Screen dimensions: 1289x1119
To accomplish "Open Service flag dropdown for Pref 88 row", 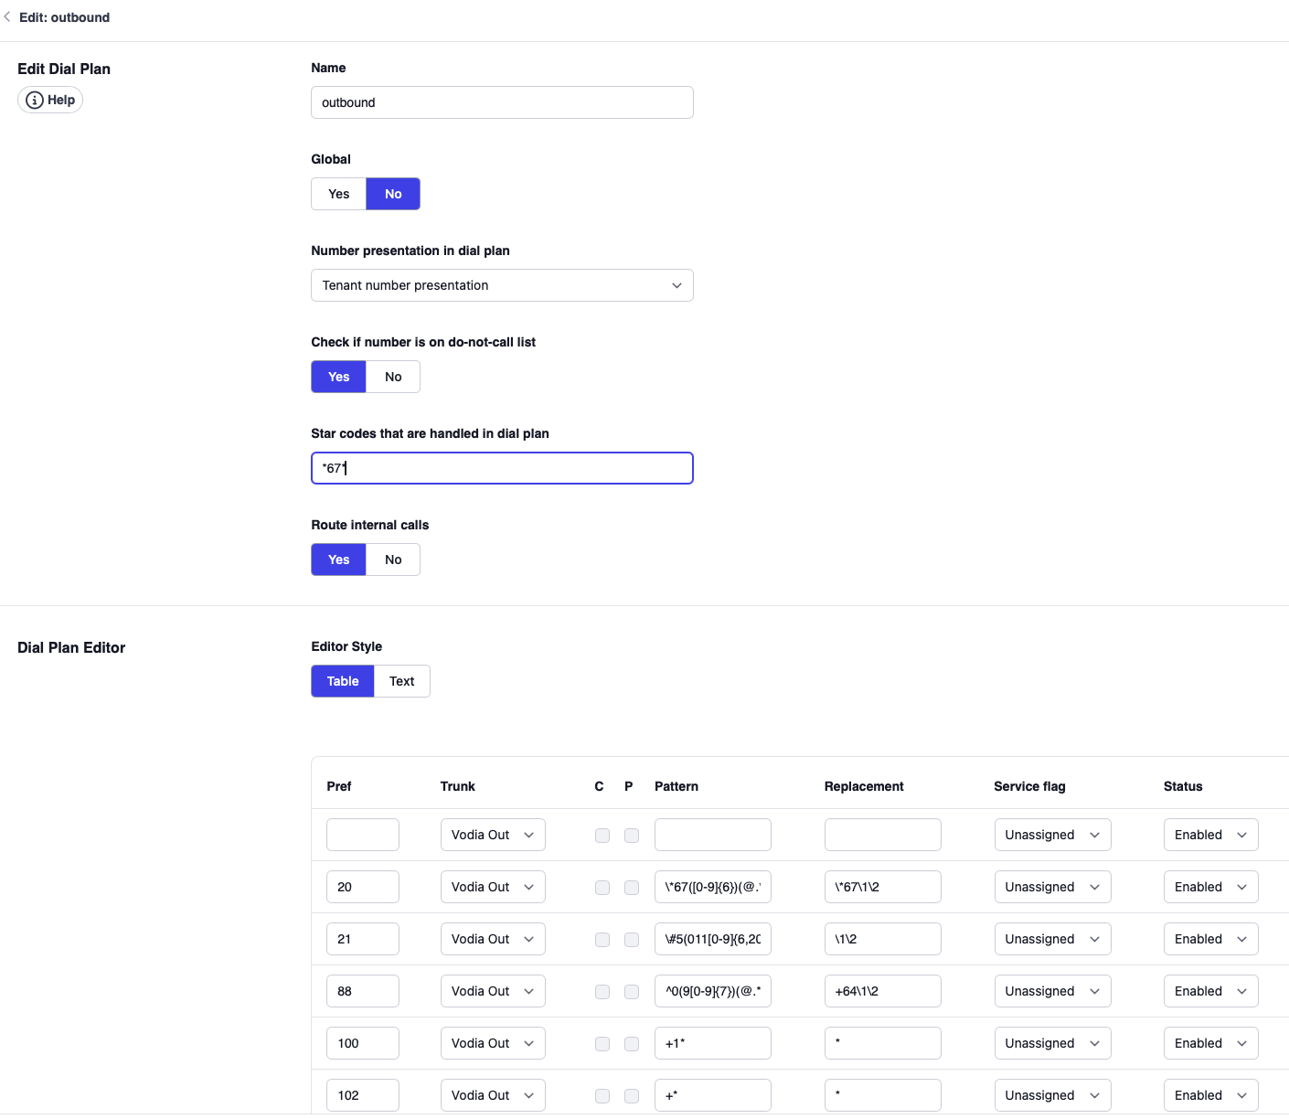I will 1052,991.
